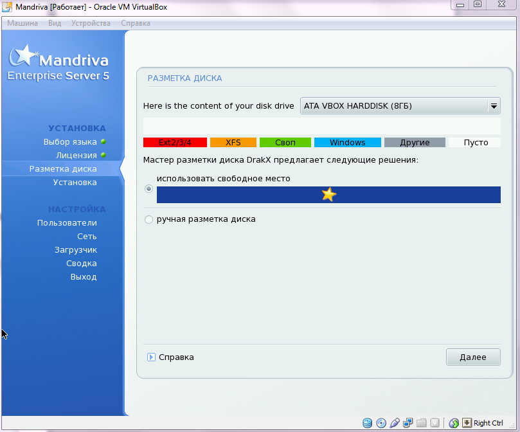This screenshot has height=432, width=520.
Task: Select 'ручная разметка диска' radio button
Action: click(149, 219)
